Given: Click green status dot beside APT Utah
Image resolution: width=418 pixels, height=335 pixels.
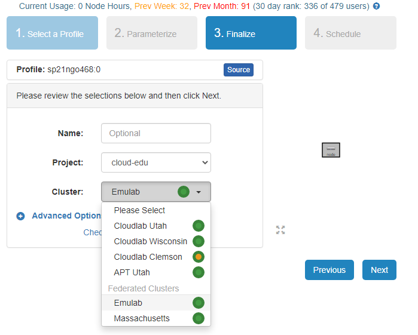Looking at the screenshot, I should 198,272.
